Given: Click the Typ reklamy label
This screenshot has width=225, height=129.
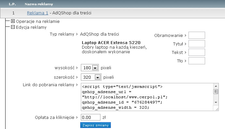Looking at the screenshot, I should (x=62, y=34).
